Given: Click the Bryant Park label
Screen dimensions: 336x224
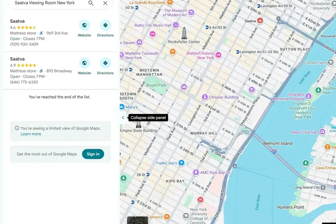Looking at the screenshot, I should click(x=156, y=85).
